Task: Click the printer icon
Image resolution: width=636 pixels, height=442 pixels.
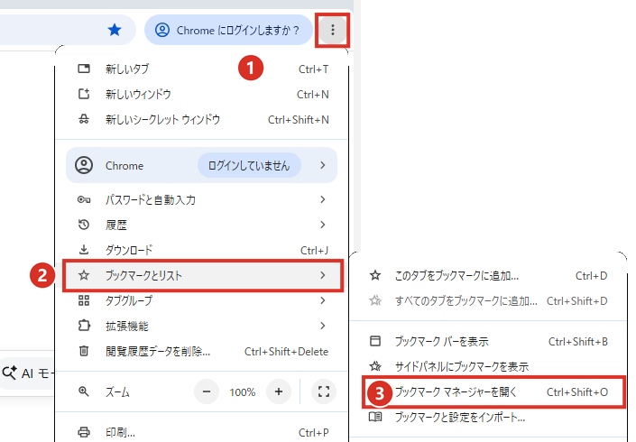Action: 84,432
